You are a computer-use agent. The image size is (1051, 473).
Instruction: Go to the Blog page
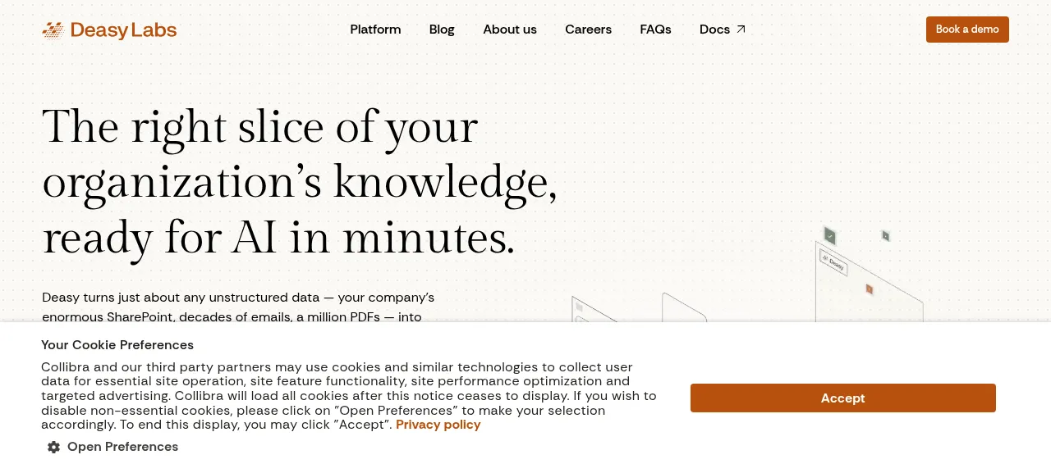coord(442,30)
